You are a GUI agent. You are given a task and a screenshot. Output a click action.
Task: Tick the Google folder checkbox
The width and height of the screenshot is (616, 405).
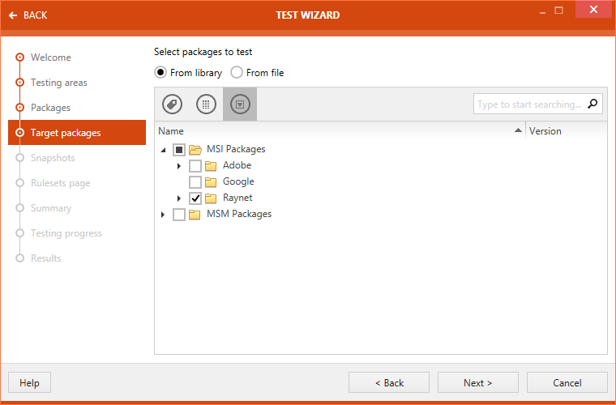pyautogui.click(x=195, y=182)
